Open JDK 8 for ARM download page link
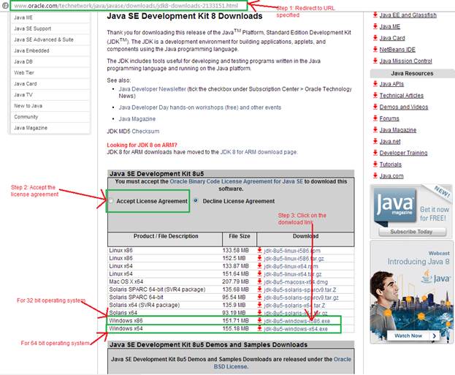The image size is (455, 375). point(259,152)
